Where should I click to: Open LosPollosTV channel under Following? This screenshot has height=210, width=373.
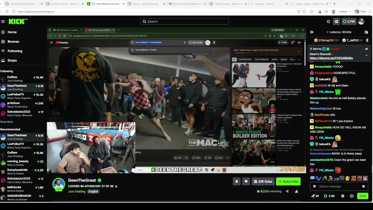[22, 96]
